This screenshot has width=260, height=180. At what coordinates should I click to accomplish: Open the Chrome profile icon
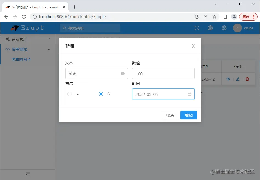pos(234,17)
